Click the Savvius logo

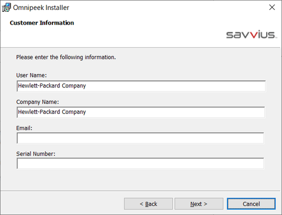(x=251, y=35)
